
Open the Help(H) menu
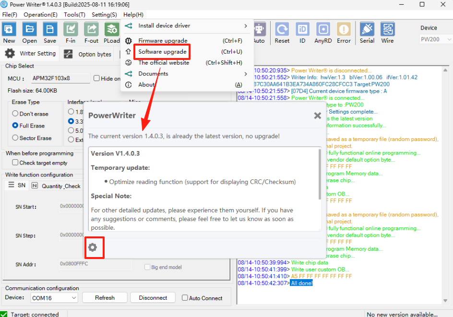click(x=133, y=14)
